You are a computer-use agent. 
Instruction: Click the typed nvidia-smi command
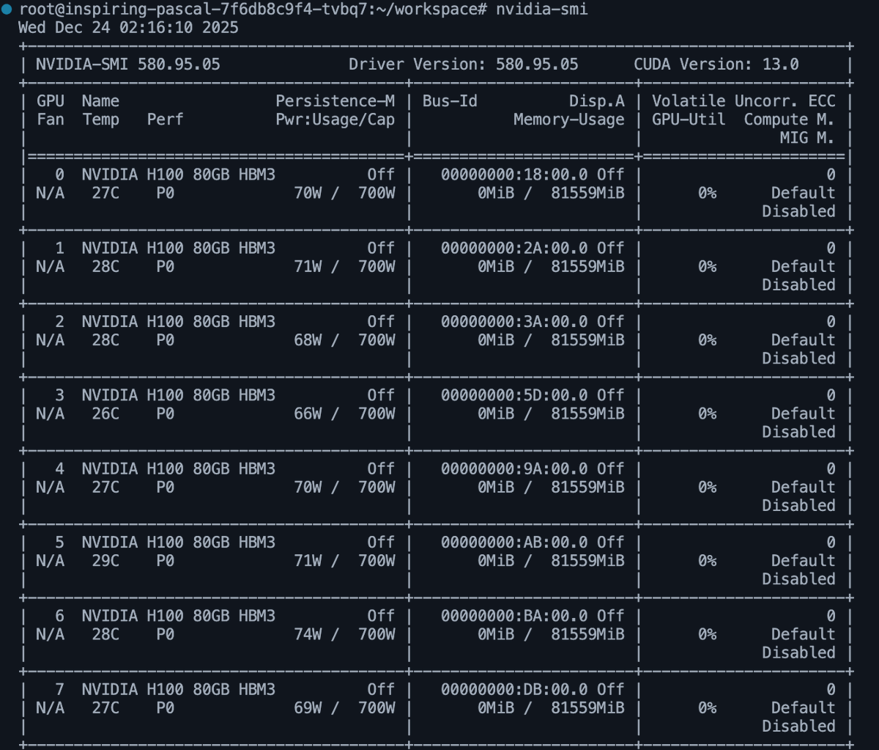pyautogui.click(x=541, y=10)
